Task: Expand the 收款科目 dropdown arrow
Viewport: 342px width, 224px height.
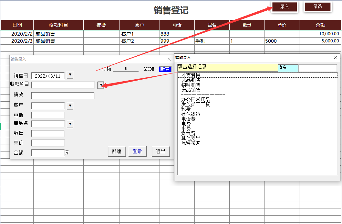Action: tap(101, 85)
